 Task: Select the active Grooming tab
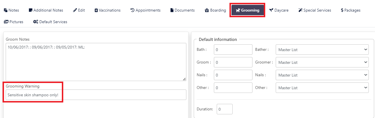[248, 10]
